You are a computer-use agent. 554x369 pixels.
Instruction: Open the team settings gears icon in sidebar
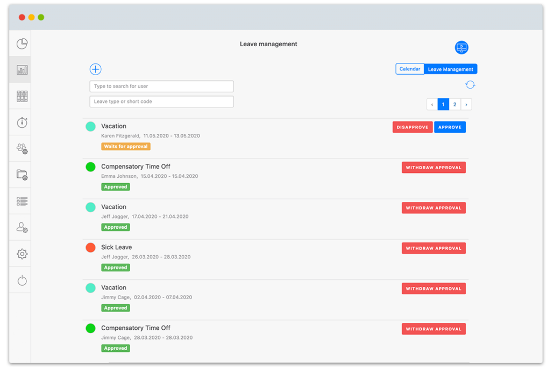click(x=21, y=148)
